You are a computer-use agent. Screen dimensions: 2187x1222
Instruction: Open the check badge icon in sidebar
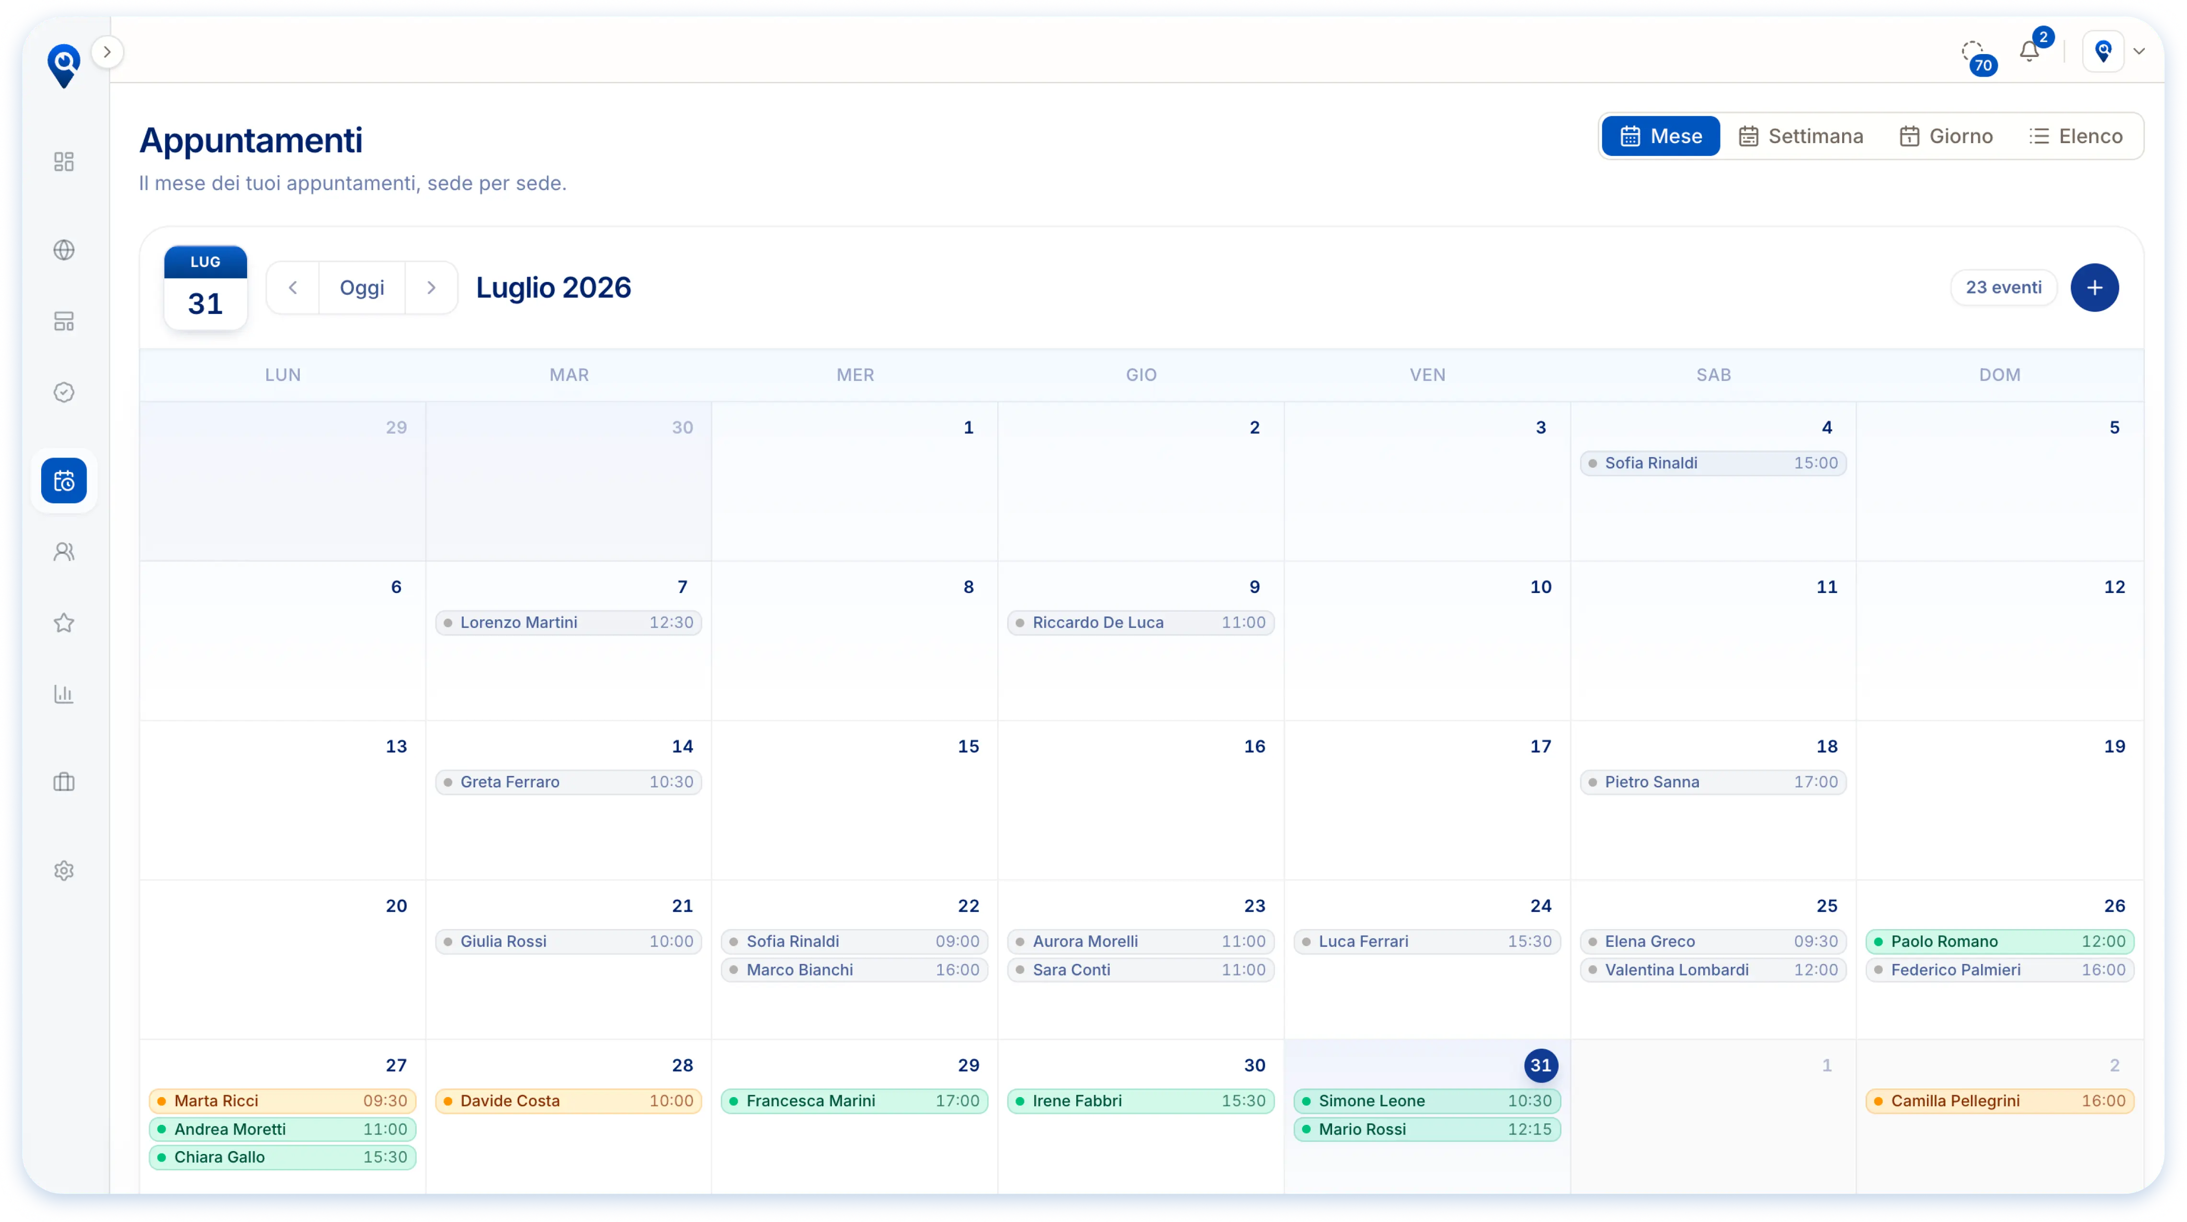coord(64,392)
